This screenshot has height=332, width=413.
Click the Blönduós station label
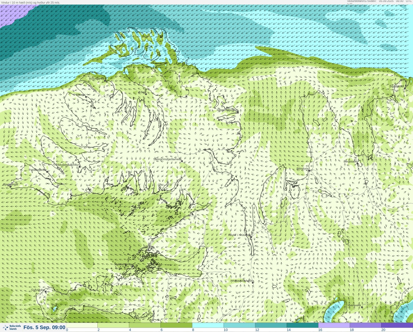point(303,169)
